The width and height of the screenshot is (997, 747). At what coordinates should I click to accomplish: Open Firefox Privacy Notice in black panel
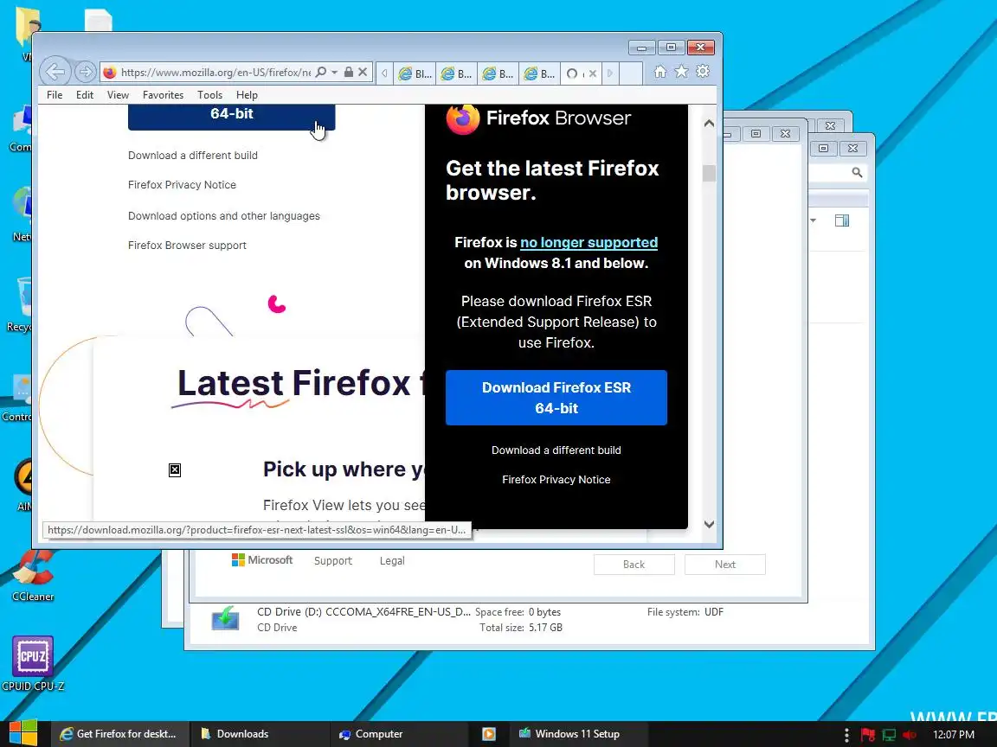click(x=556, y=480)
